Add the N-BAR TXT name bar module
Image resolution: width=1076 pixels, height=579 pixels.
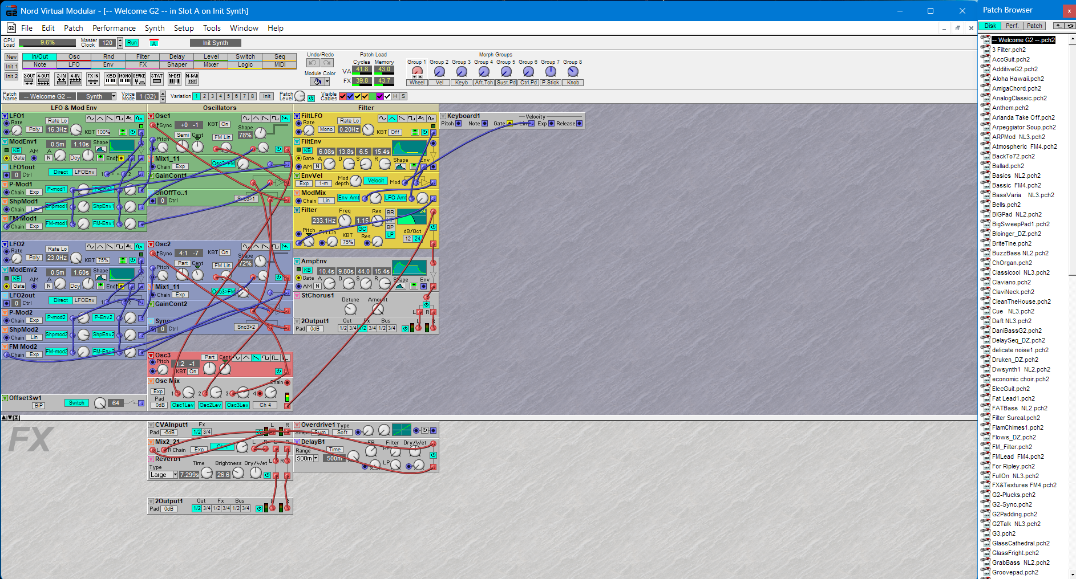click(x=192, y=79)
